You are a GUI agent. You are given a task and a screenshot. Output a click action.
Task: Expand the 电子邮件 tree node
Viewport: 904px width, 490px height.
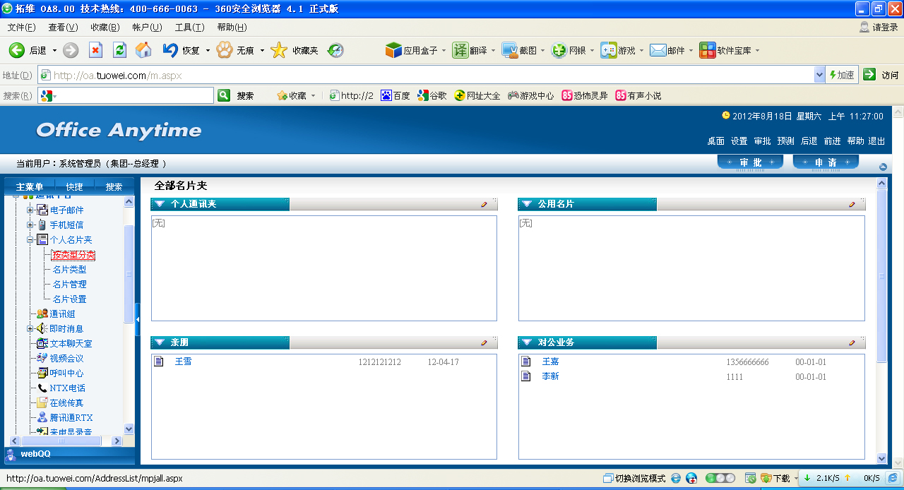pyautogui.click(x=30, y=210)
